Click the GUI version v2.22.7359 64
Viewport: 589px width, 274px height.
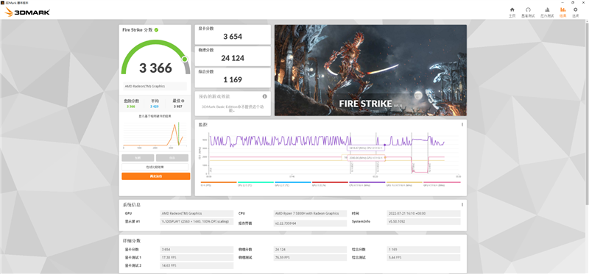(310, 223)
